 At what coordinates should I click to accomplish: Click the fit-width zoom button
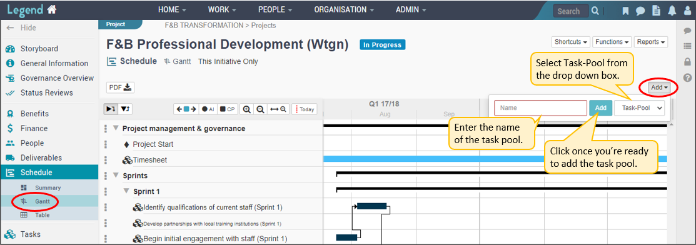pos(278,109)
